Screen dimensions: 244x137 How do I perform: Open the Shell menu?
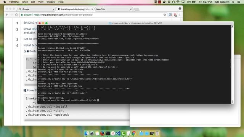click(x=25, y=2)
